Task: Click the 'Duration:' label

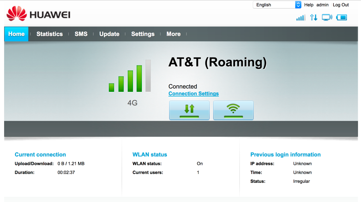Action: (24, 173)
